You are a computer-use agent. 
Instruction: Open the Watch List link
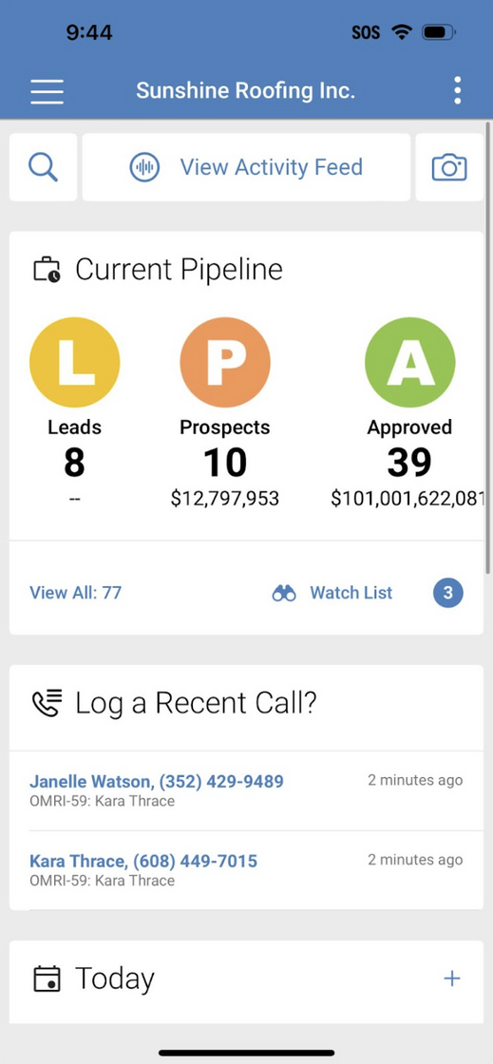click(351, 593)
